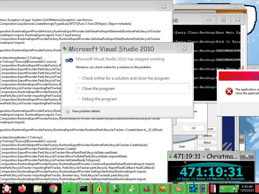The height and width of the screenshot is (194, 259).
Task: Switch to the red cherry taskbar icon
Action: 147,188
